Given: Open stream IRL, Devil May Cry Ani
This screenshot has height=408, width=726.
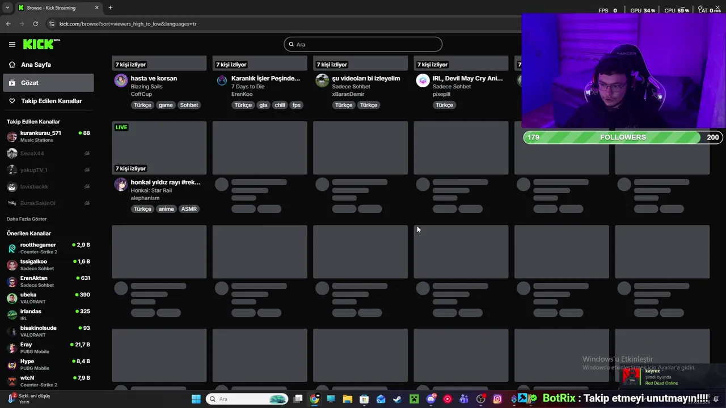Looking at the screenshot, I should click(x=467, y=78).
